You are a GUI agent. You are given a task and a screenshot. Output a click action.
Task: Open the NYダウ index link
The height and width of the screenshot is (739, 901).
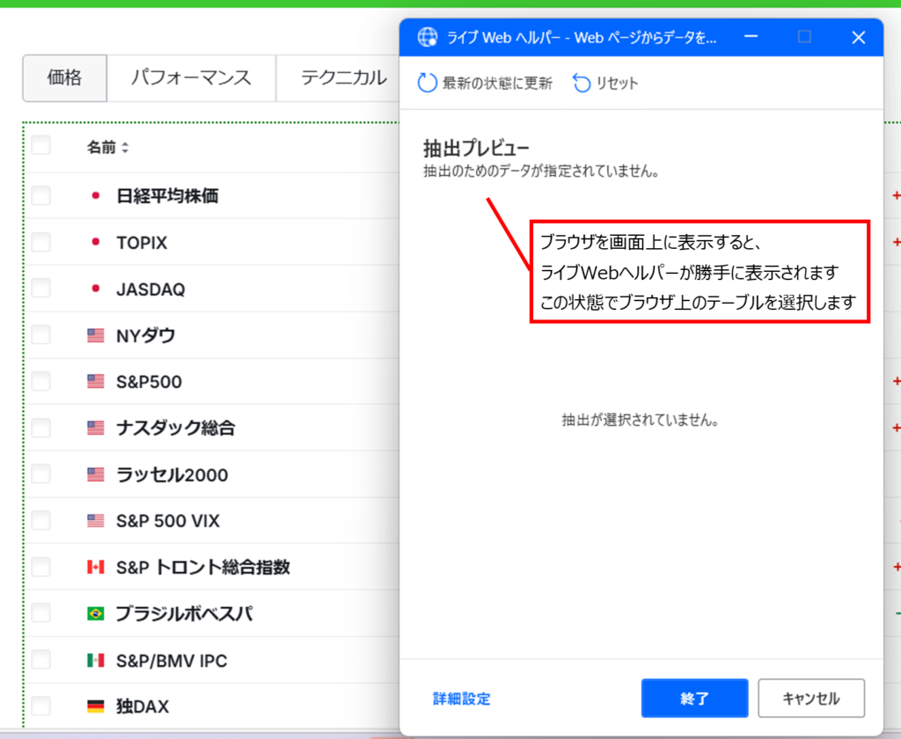pyautogui.click(x=145, y=335)
